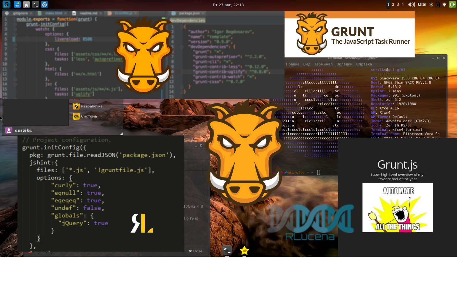457x281 pixels.
Task: Open the battery status tray icon
Action: 438,5
